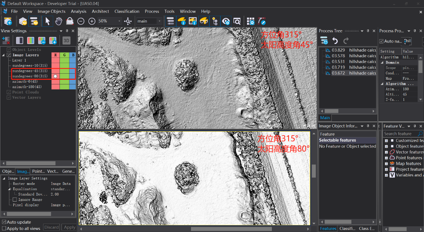Switch to the Point Clouds settings tab
424x232 pixels.
[38, 171]
